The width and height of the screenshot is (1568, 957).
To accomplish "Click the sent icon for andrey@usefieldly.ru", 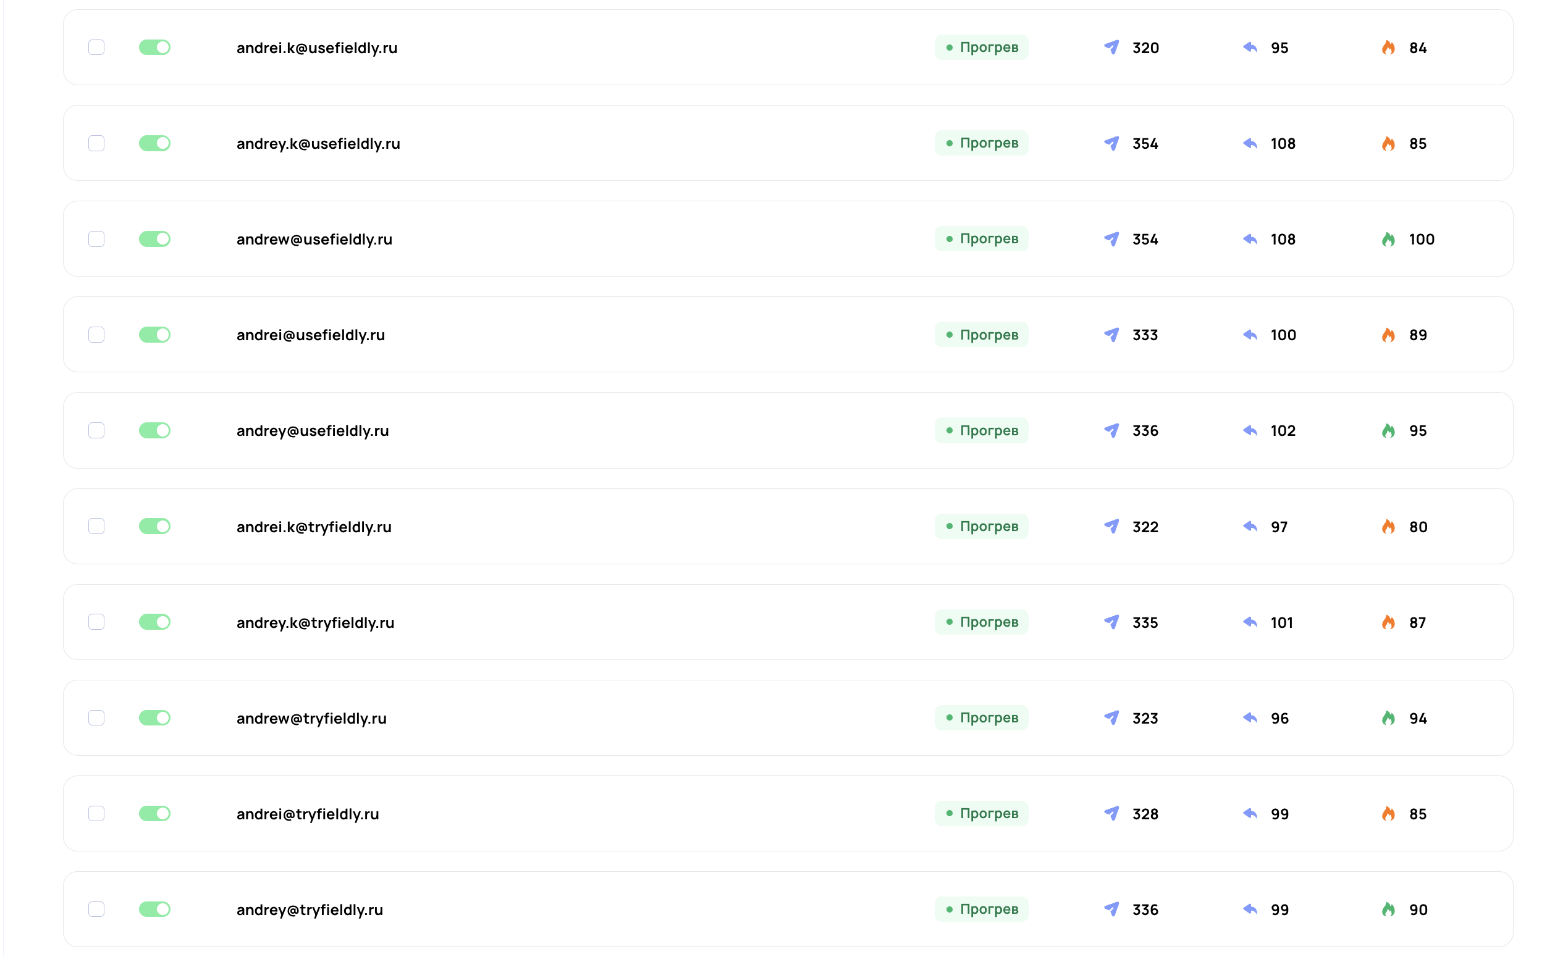I will click(x=1111, y=430).
